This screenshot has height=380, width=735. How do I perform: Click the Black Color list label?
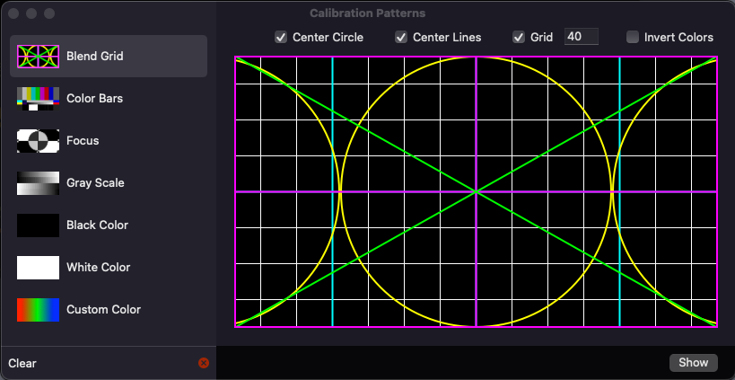(97, 225)
